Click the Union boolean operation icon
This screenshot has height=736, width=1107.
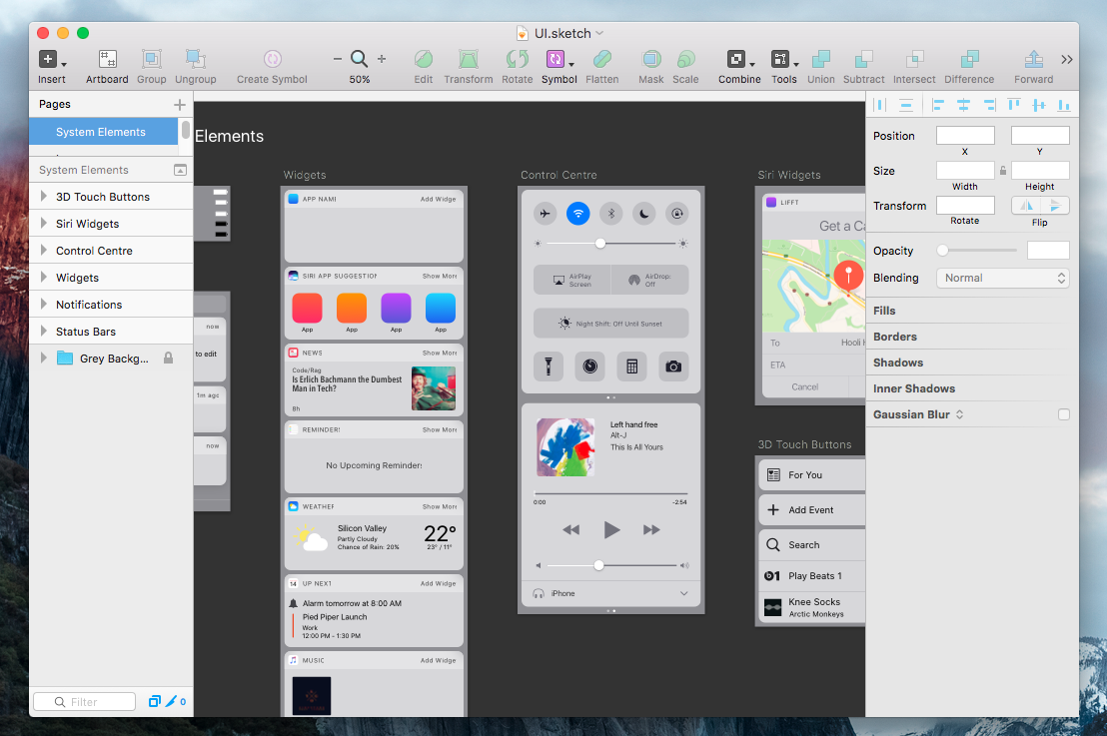[x=820, y=60]
